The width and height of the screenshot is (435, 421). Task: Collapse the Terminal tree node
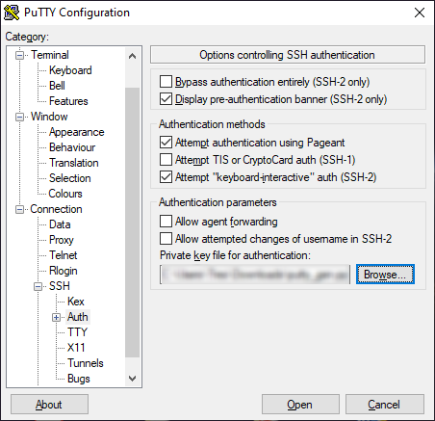tap(19, 56)
